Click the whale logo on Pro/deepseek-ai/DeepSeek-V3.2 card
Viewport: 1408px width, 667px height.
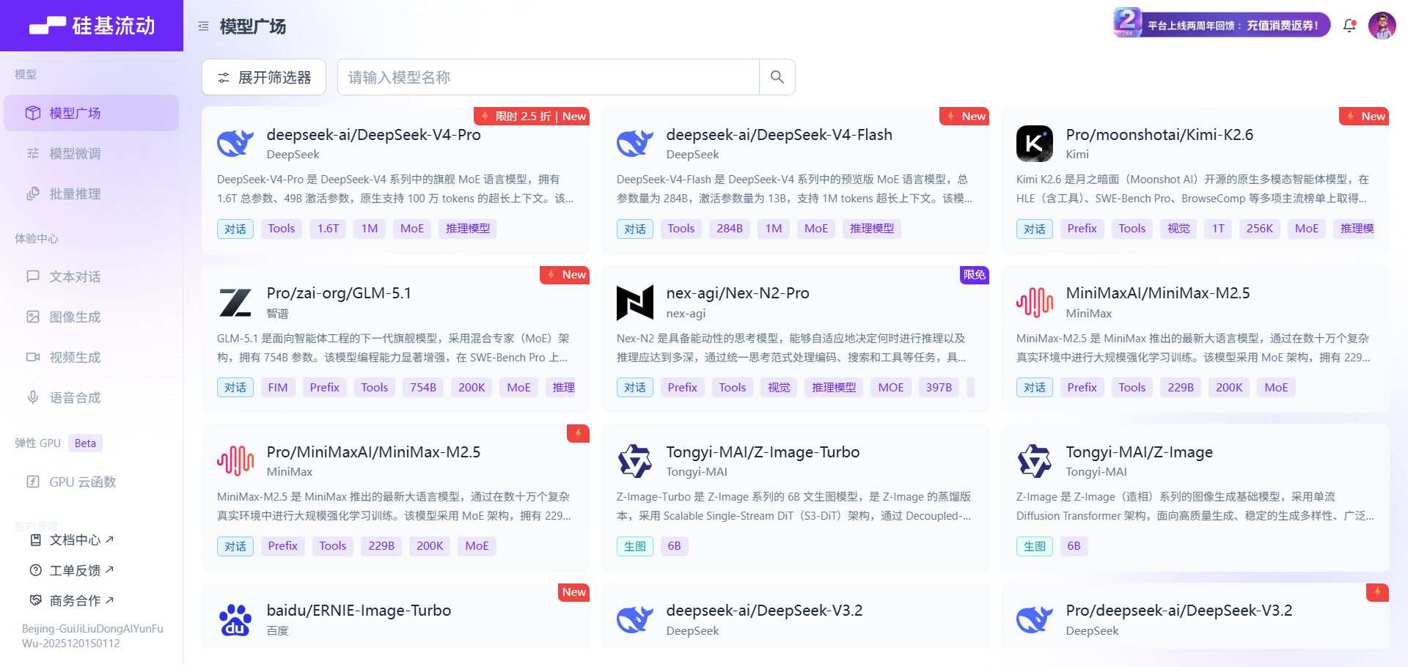[x=1035, y=620]
